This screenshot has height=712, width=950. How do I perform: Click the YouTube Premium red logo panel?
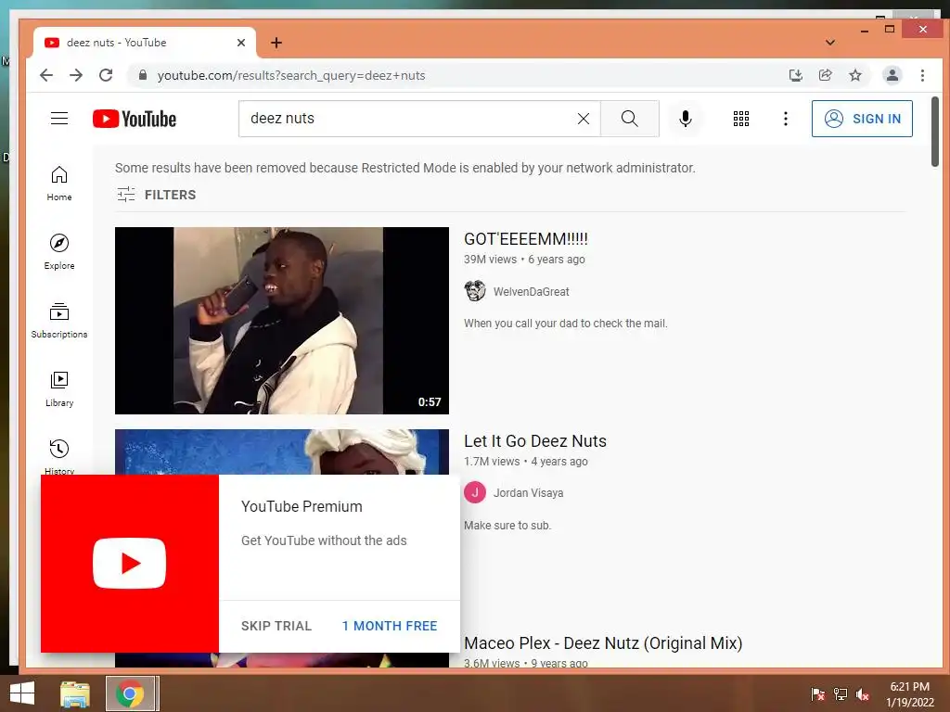(x=130, y=564)
